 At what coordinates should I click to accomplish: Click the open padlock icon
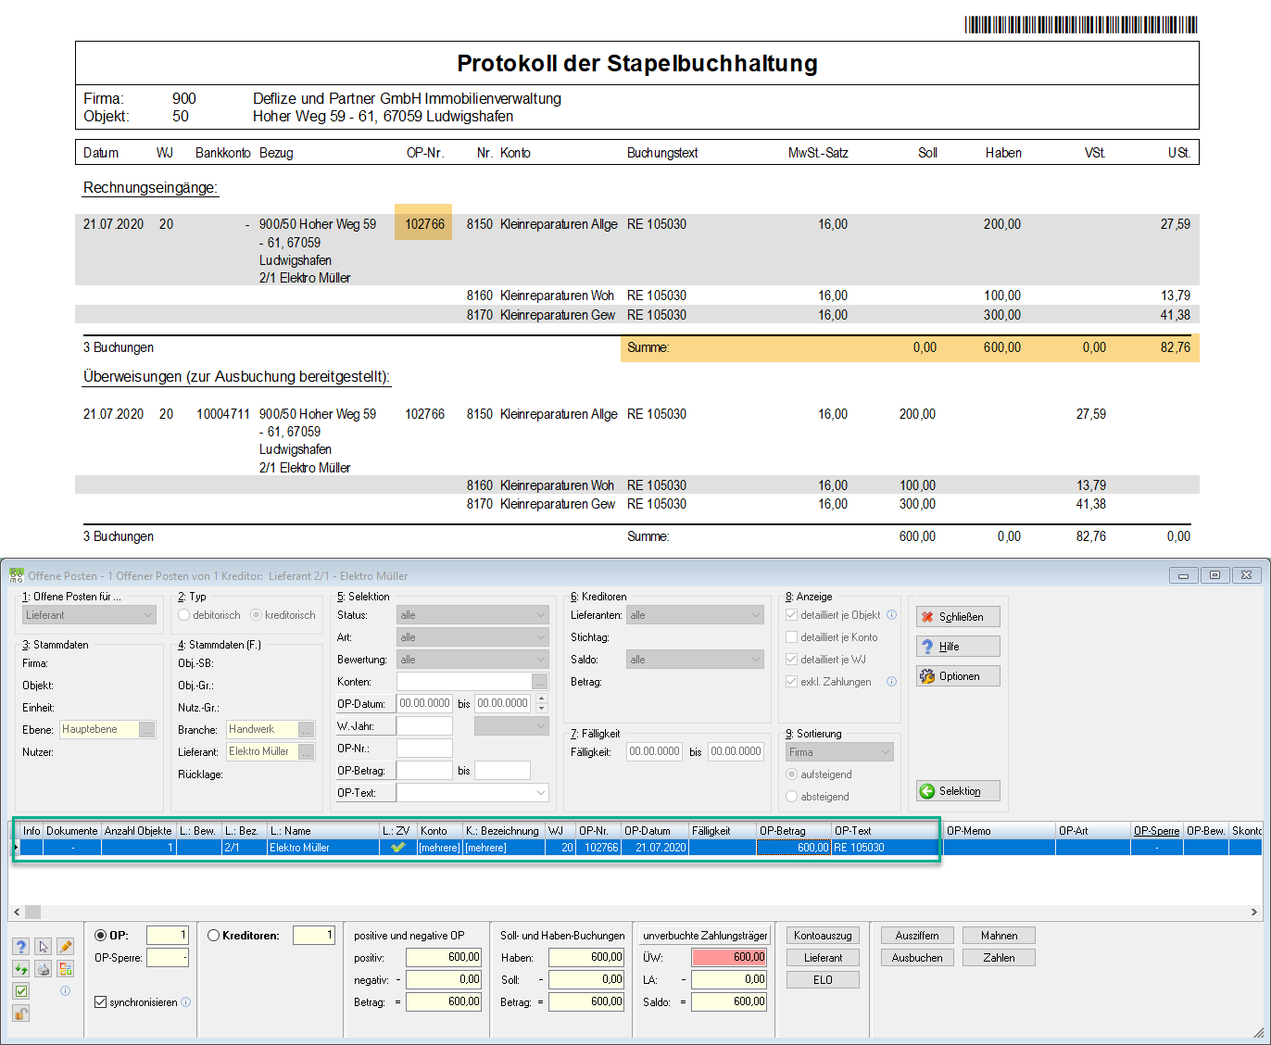pos(21,1014)
